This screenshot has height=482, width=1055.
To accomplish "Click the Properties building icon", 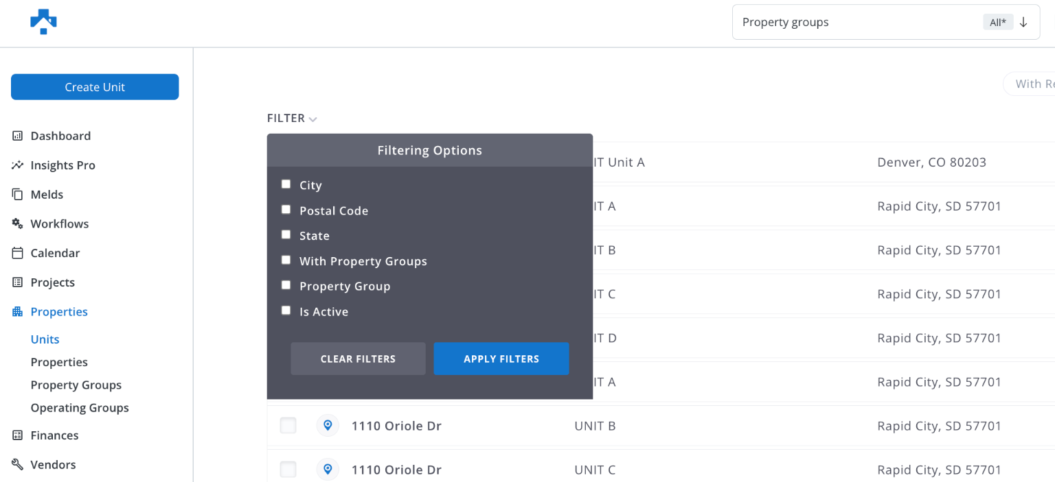I will [18, 312].
